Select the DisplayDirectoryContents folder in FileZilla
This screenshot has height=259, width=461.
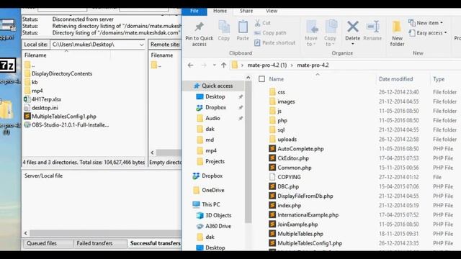58,73
